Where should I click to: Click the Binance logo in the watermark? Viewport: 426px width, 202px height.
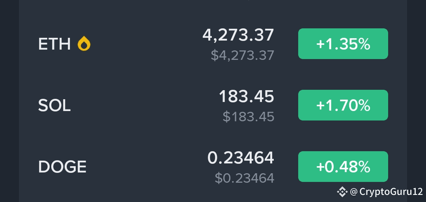pyautogui.click(x=342, y=192)
